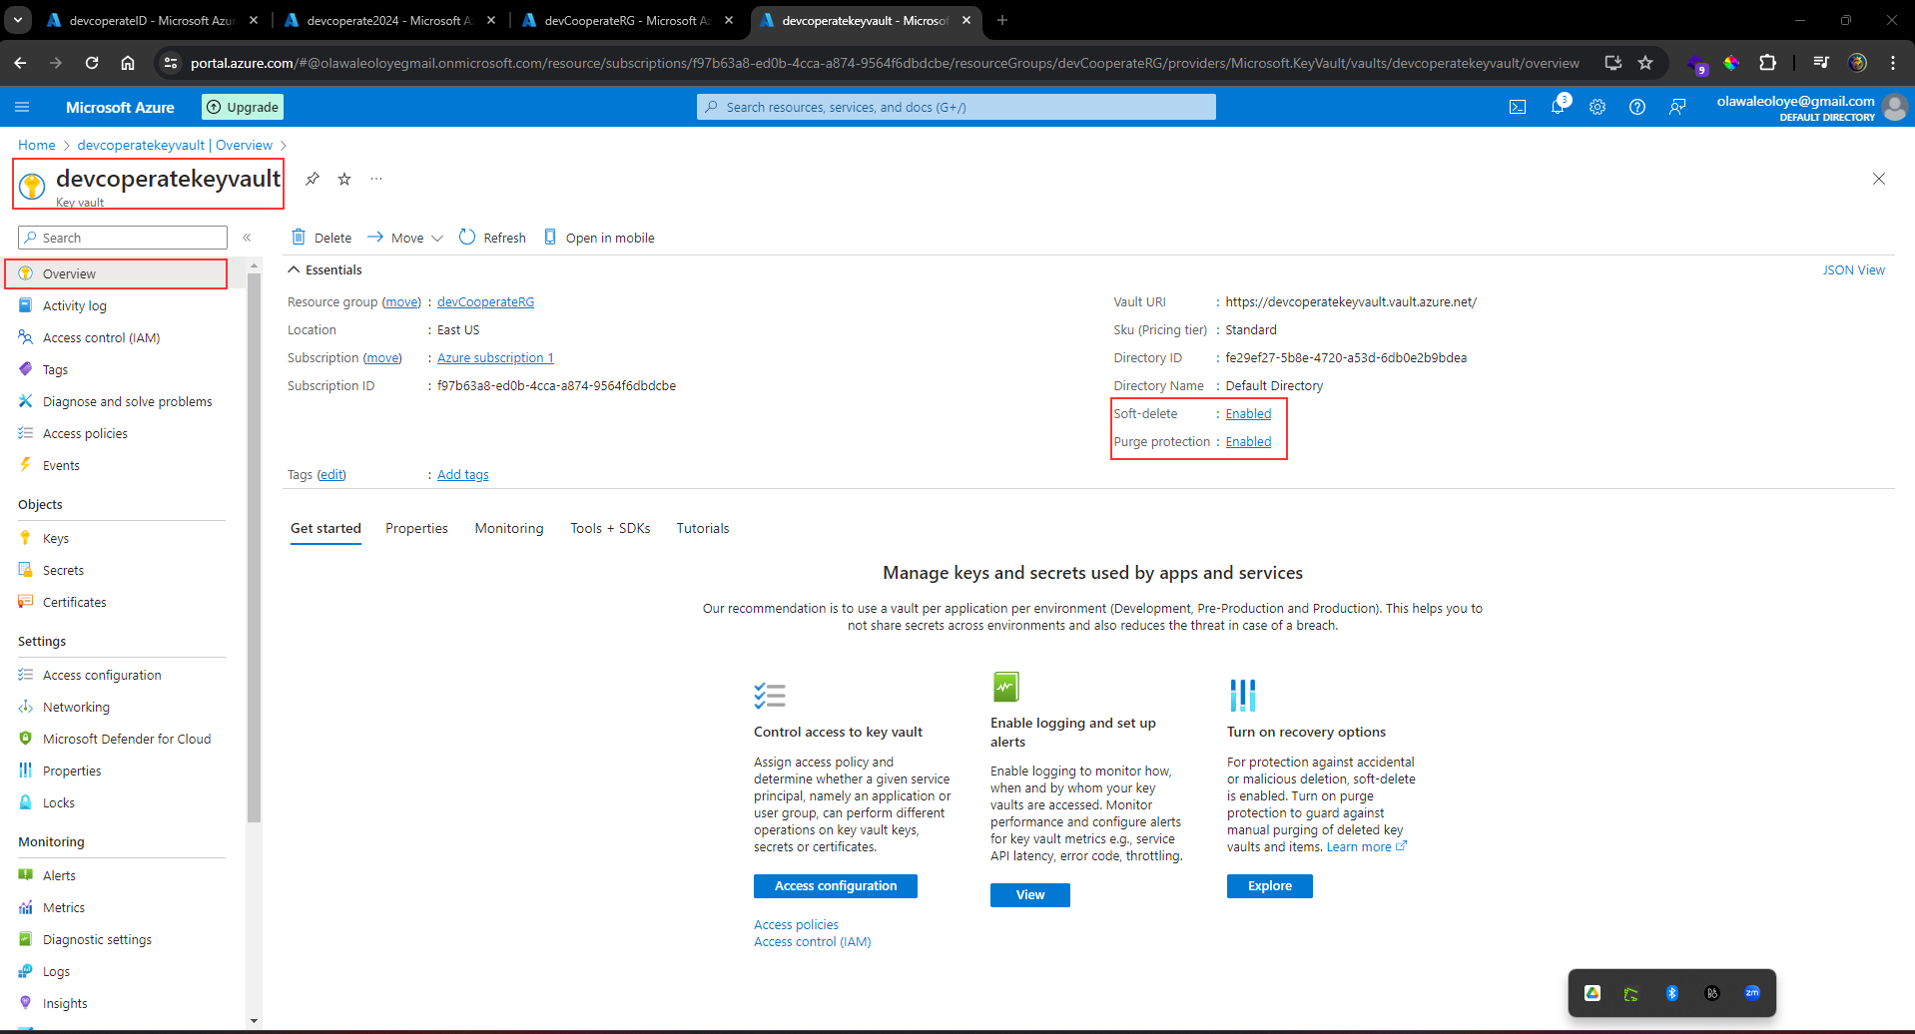Click the search resources bar
The width and height of the screenshot is (1915, 1034).
pyautogui.click(x=955, y=107)
